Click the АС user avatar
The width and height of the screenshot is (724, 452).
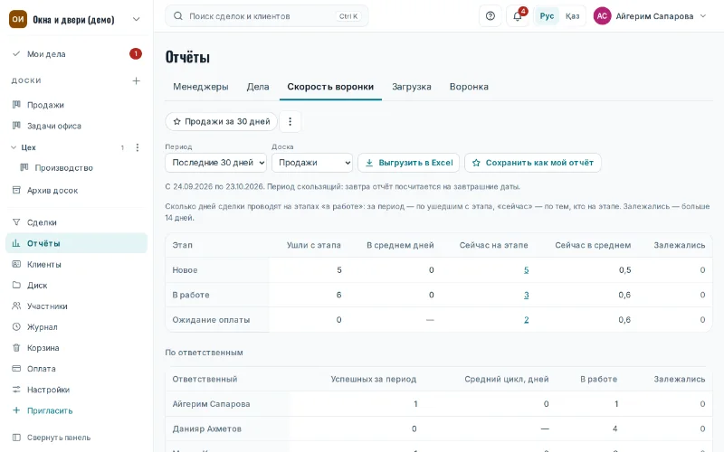(602, 16)
